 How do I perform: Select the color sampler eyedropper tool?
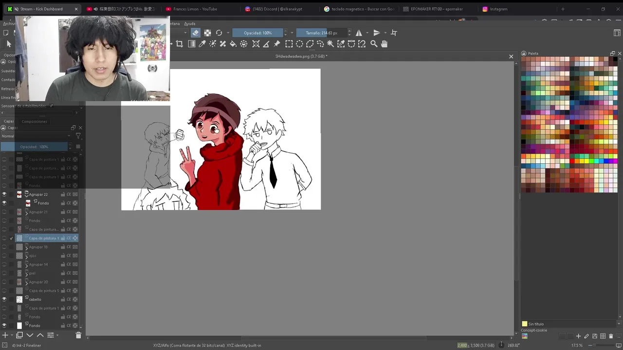coord(202,44)
